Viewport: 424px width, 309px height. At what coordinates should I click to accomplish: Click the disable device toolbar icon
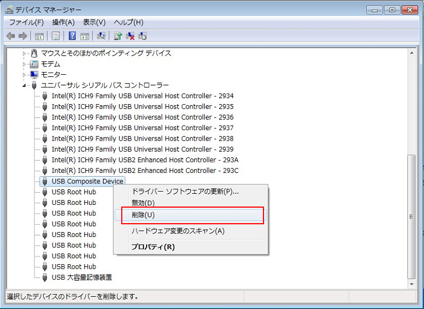pyautogui.click(x=142, y=35)
